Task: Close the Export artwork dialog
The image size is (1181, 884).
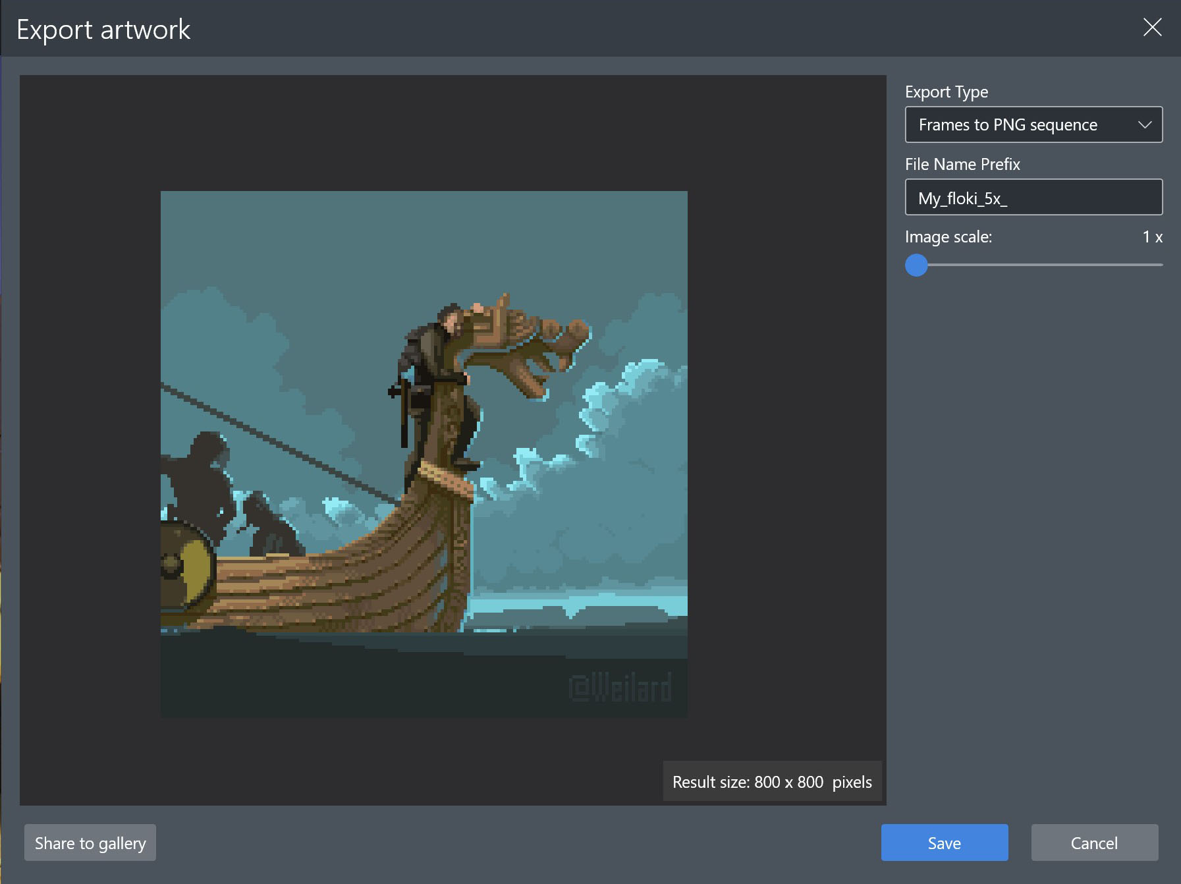Action: [x=1152, y=28]
